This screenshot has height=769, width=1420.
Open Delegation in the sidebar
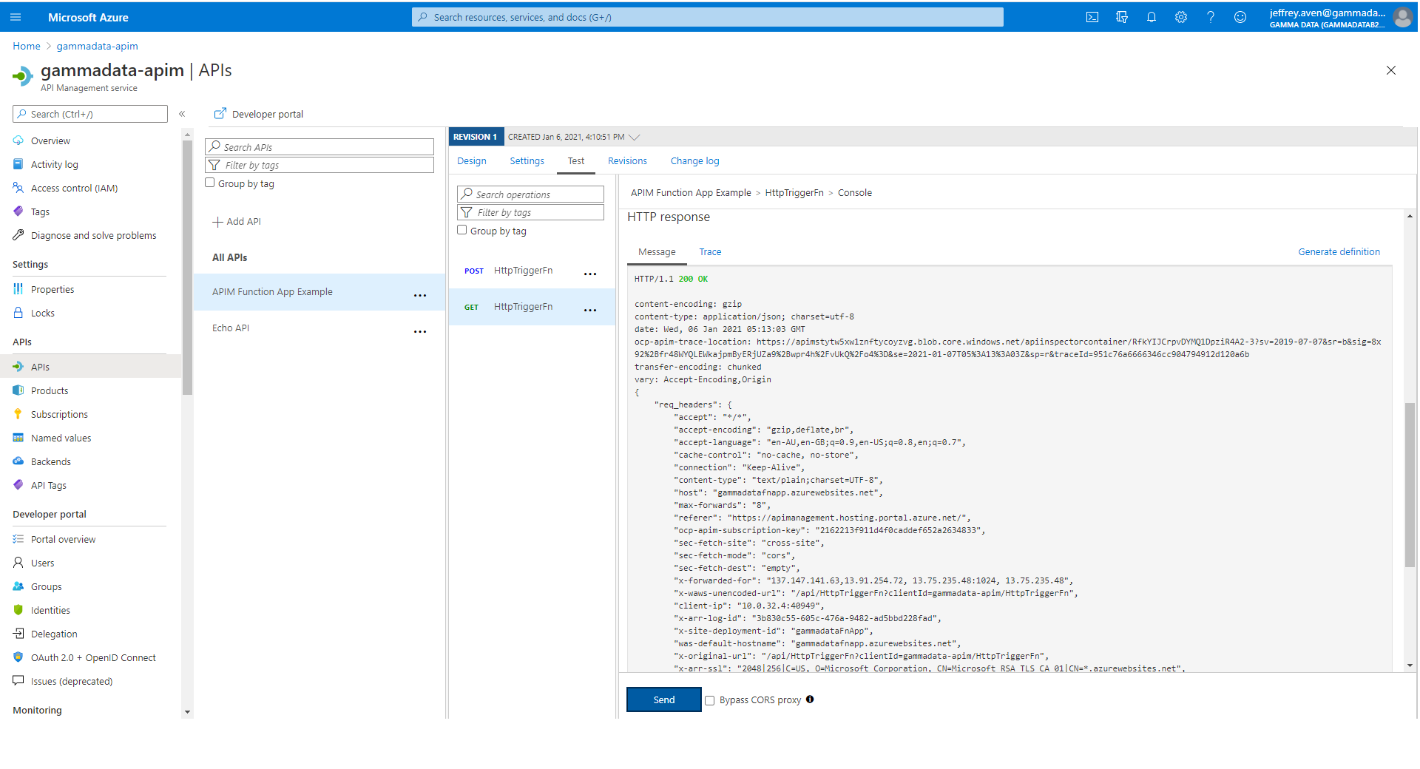pyautogui.click(x=54, y=634)
